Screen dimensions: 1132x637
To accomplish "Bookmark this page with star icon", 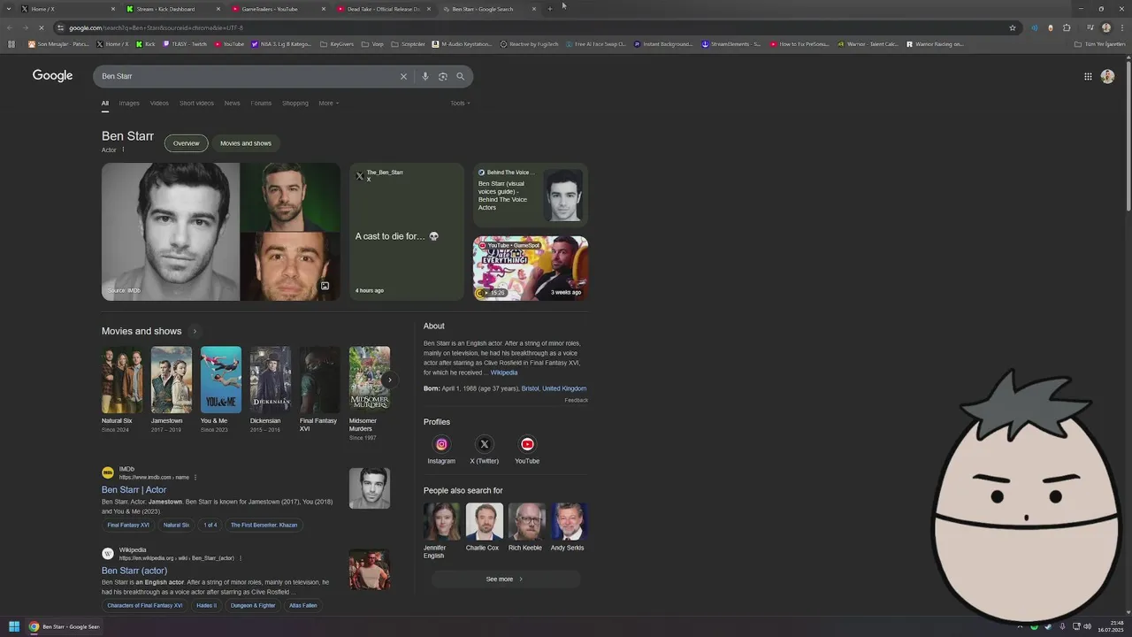I will click(x=1013, y=27).
